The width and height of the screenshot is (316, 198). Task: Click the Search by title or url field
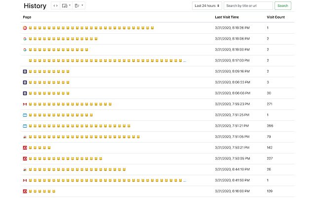pyautogui.click(x=248, y=5)
